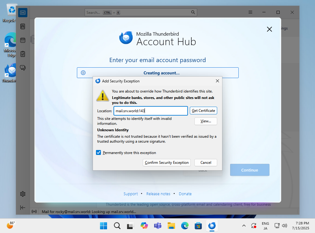Screen dimensions: 315x233
Task: Click the info icon beside Creating account
Action: 83,73
